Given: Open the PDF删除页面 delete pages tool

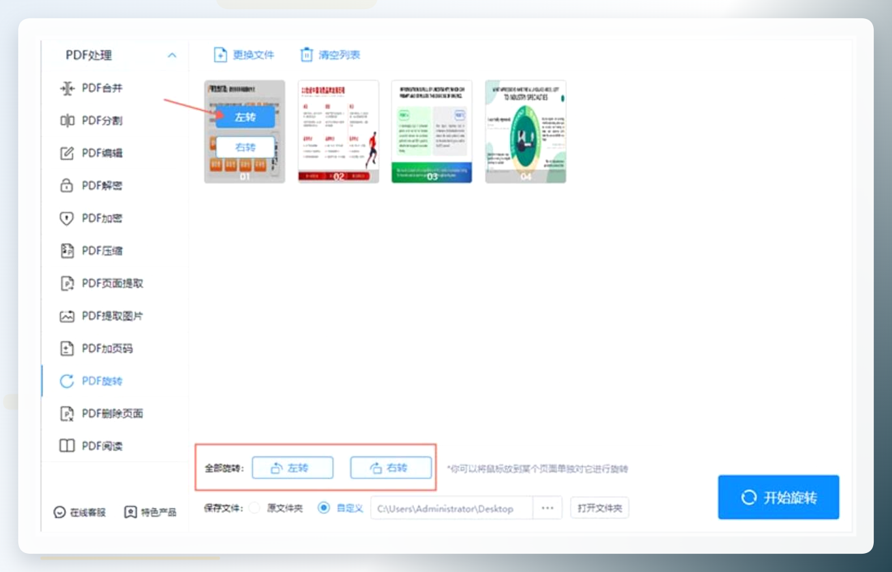Looking at the screenshot, I should tap(102, 413).
